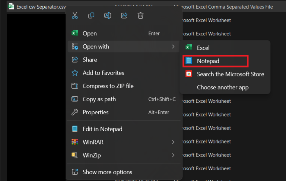Click the Cut scissors icon
286x181 pixels.
(75, 16)
